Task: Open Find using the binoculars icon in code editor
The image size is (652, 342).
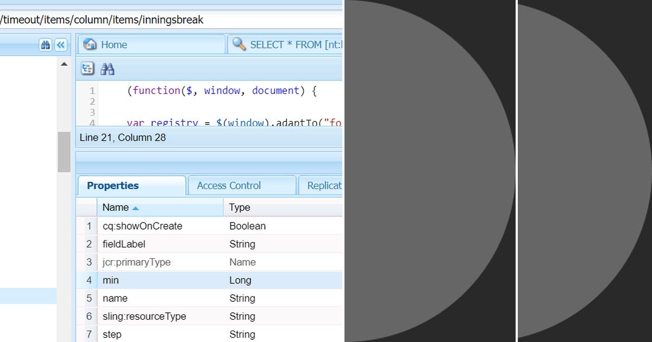Action: click(x=108, y=68)
